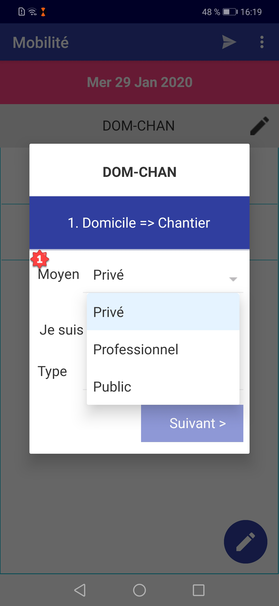Open the three-dot overflow menu
279x606 pixels.
click(262, 42)
